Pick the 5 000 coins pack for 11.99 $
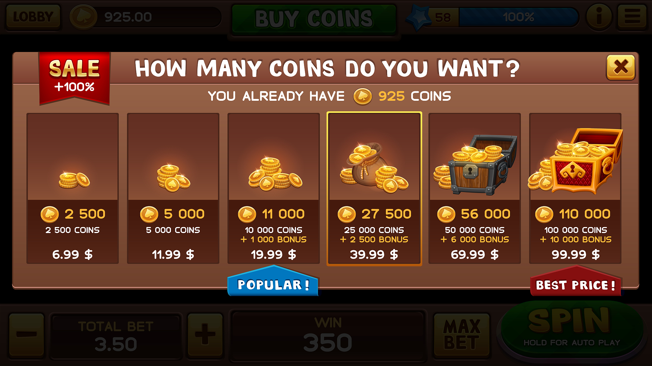 tap(173, 188)
